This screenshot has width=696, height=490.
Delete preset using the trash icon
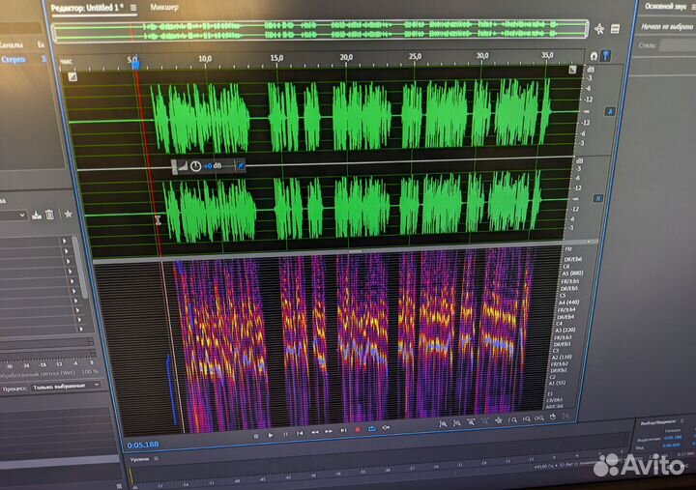(49, 215)
